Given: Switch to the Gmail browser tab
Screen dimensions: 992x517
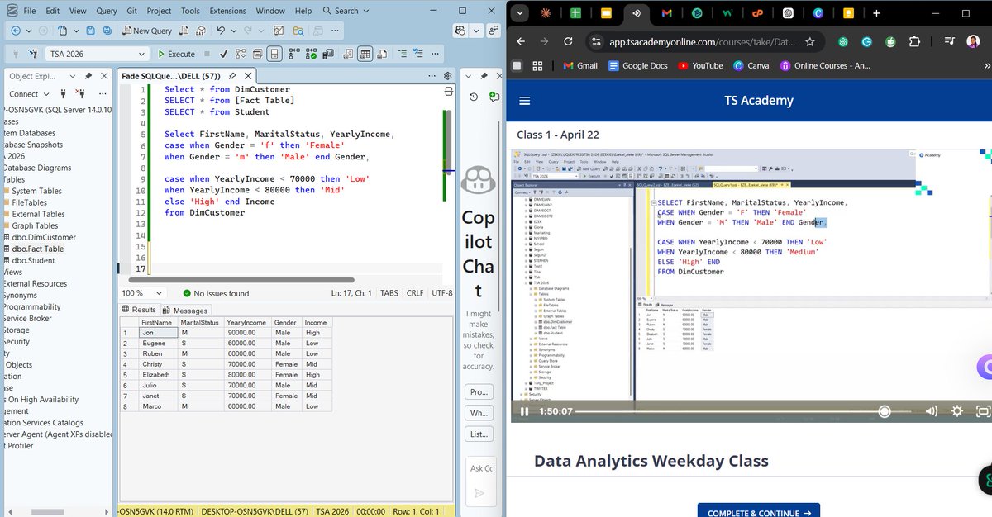Looking at the screenshot, I should [x=667, y=12].
